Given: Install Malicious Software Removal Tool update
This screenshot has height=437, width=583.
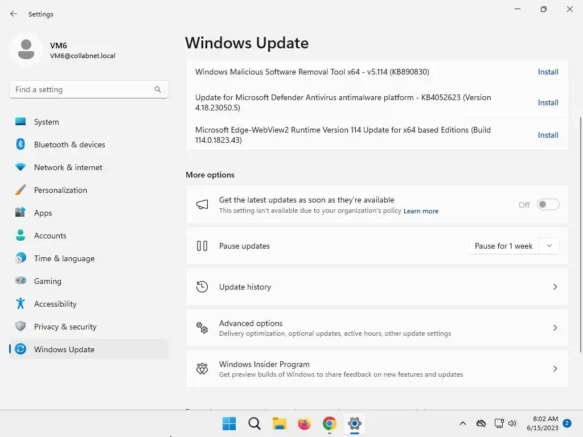Looking at the screenshot, I should click(x=548, y=72).
